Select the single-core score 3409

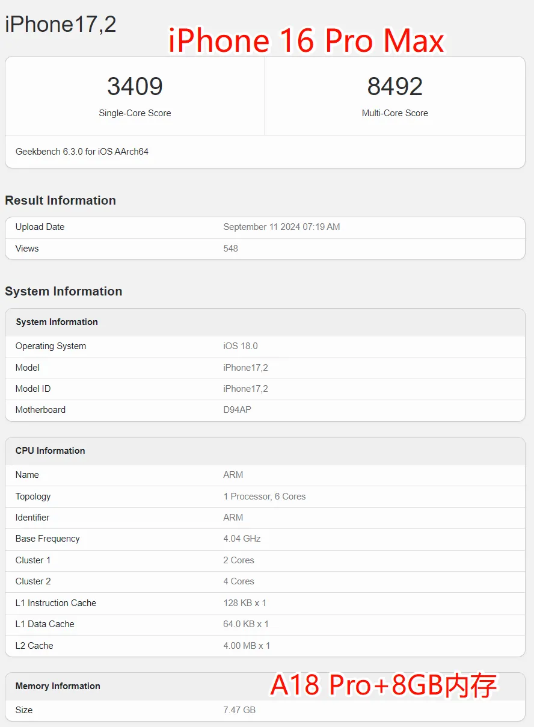click(135, 87)
